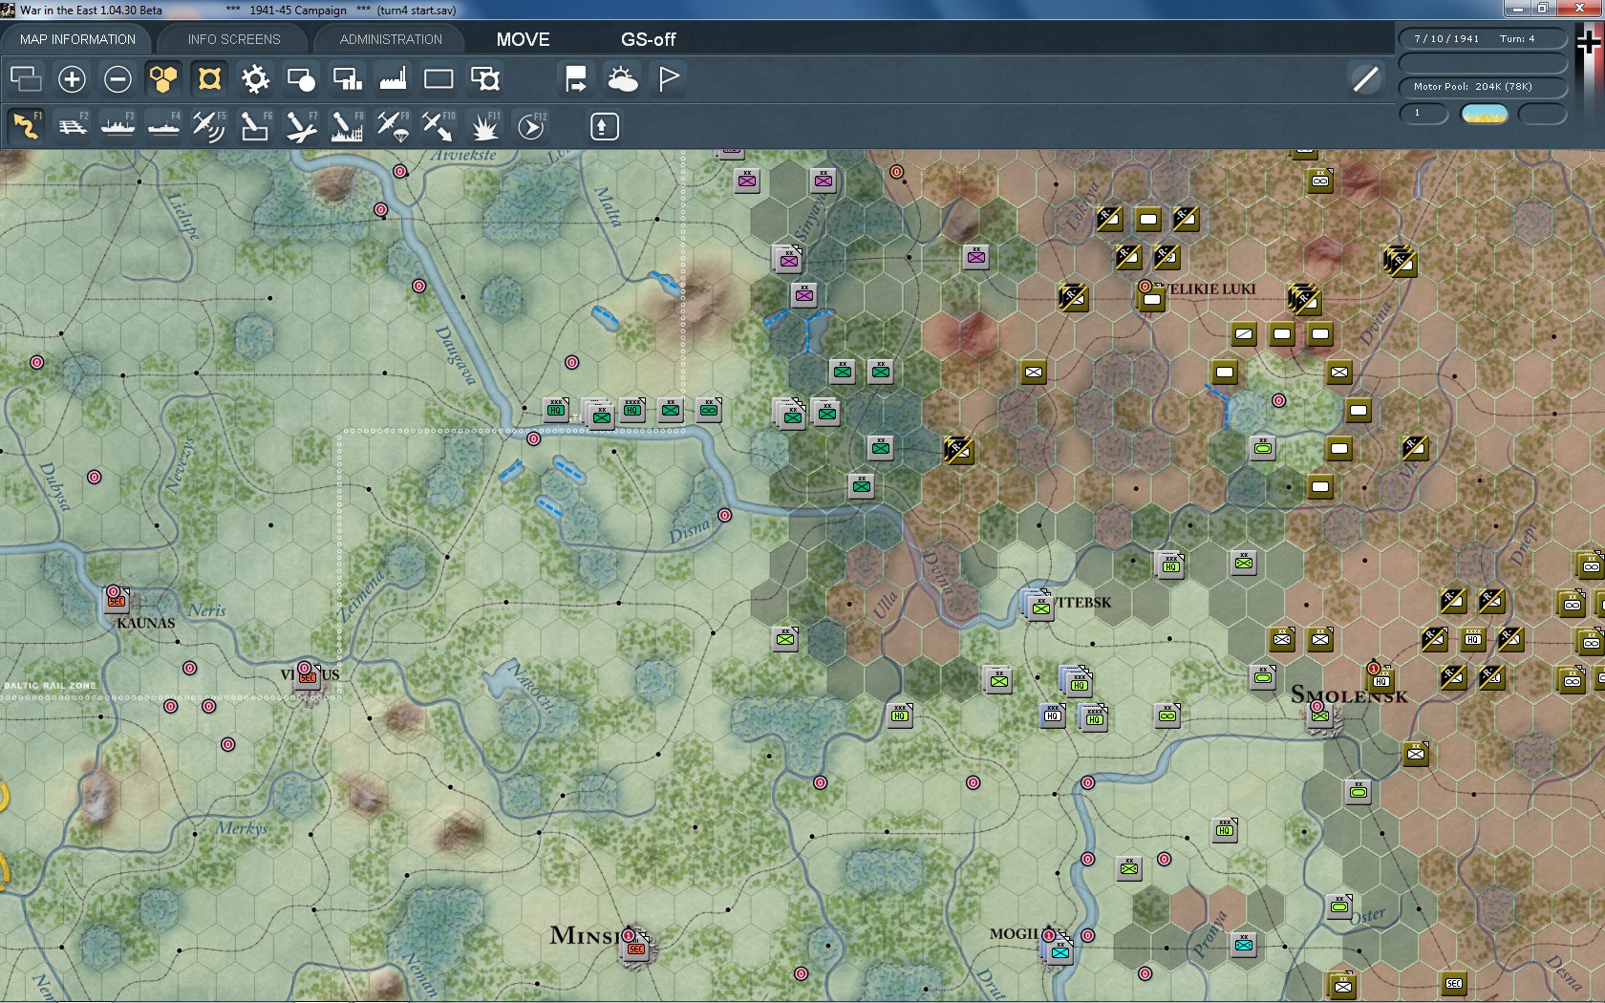Select the SEC unit at Minsk
The height and width of the screenshot is (1003, 1605).
tap(636, 948)
